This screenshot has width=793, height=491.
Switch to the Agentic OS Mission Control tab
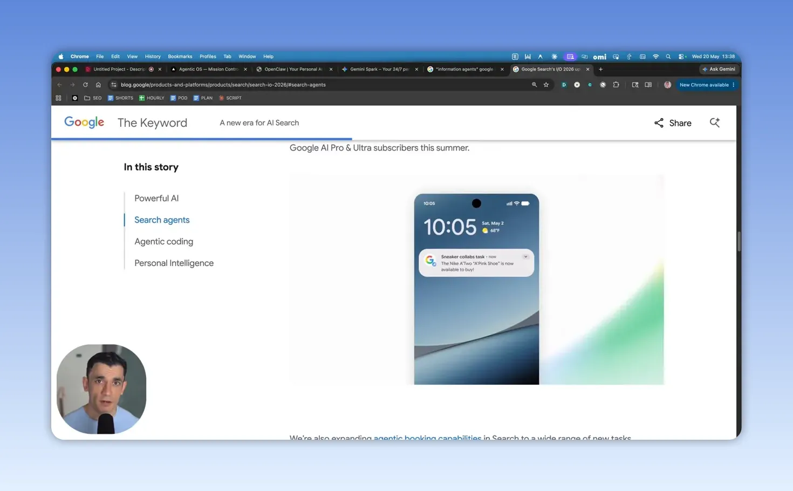pos(208,69)
